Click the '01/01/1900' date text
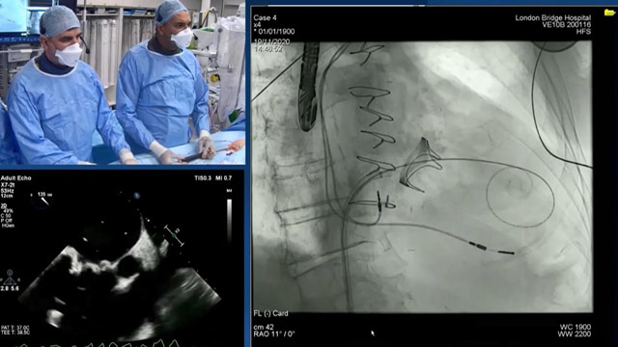618x347 pixels. coord(277,32)
